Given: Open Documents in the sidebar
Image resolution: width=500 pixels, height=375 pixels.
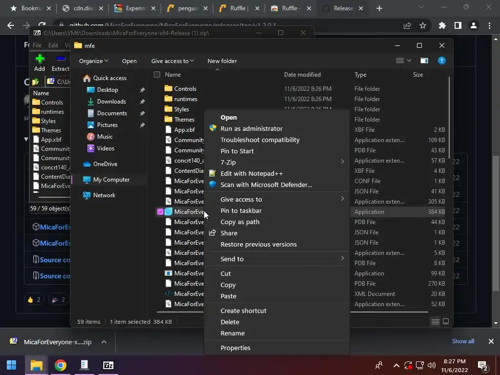Looking at the screenshot, I should tap(107, 113).
